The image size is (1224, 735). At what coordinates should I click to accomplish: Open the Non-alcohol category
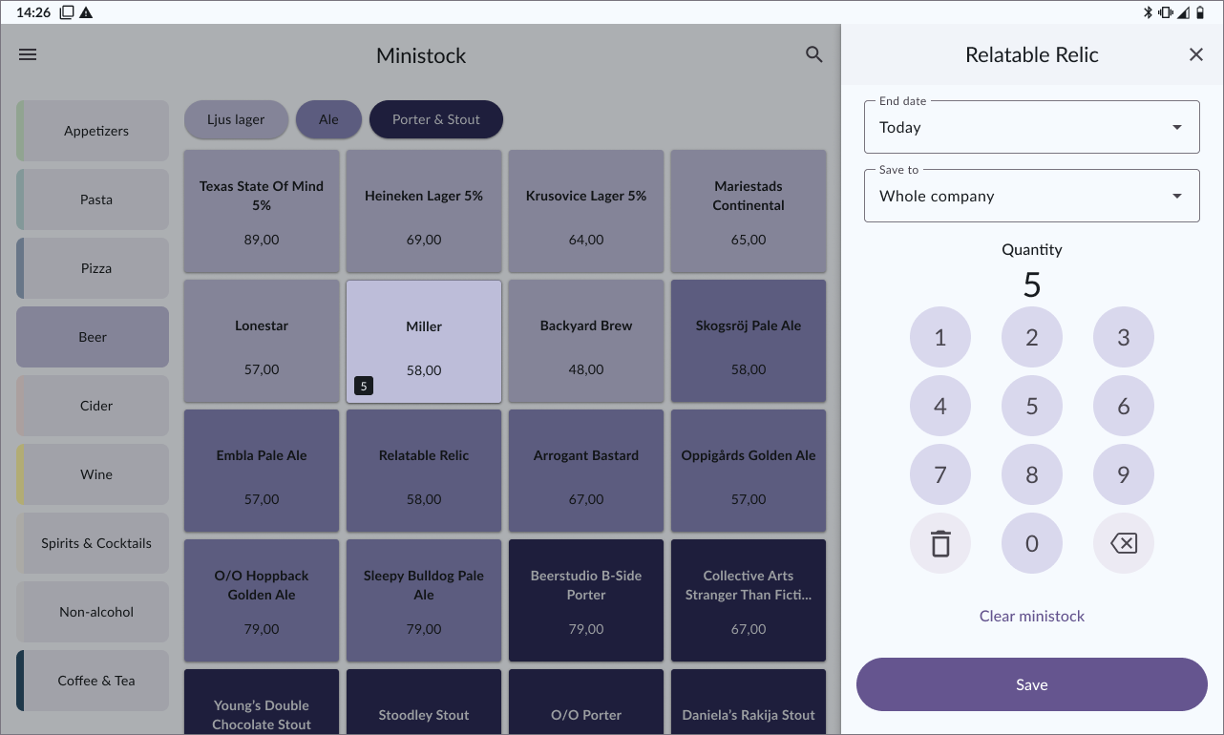93,612
